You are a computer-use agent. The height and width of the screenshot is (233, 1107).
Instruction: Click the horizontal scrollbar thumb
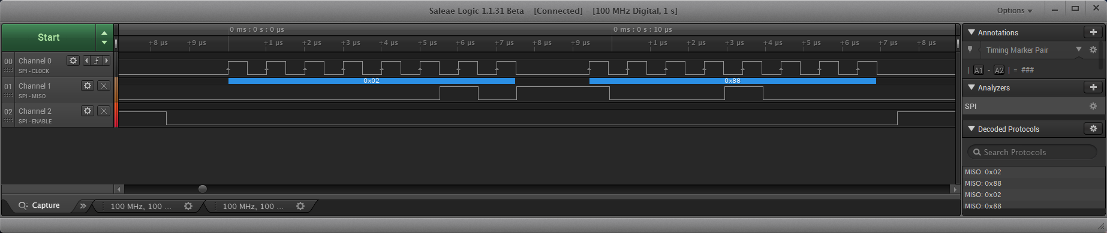(x=203, y=189)
